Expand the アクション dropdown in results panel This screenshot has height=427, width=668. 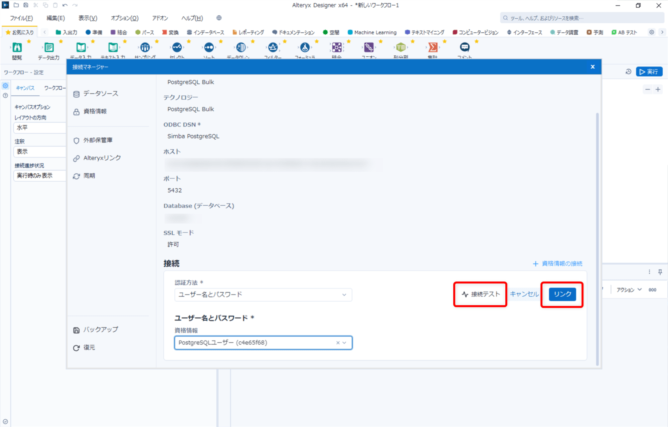629,290
